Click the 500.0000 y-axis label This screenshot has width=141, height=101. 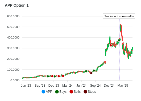pos(13,27)
